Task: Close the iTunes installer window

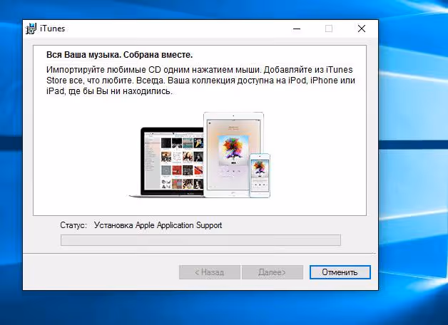Action: [x=362, y=29]
